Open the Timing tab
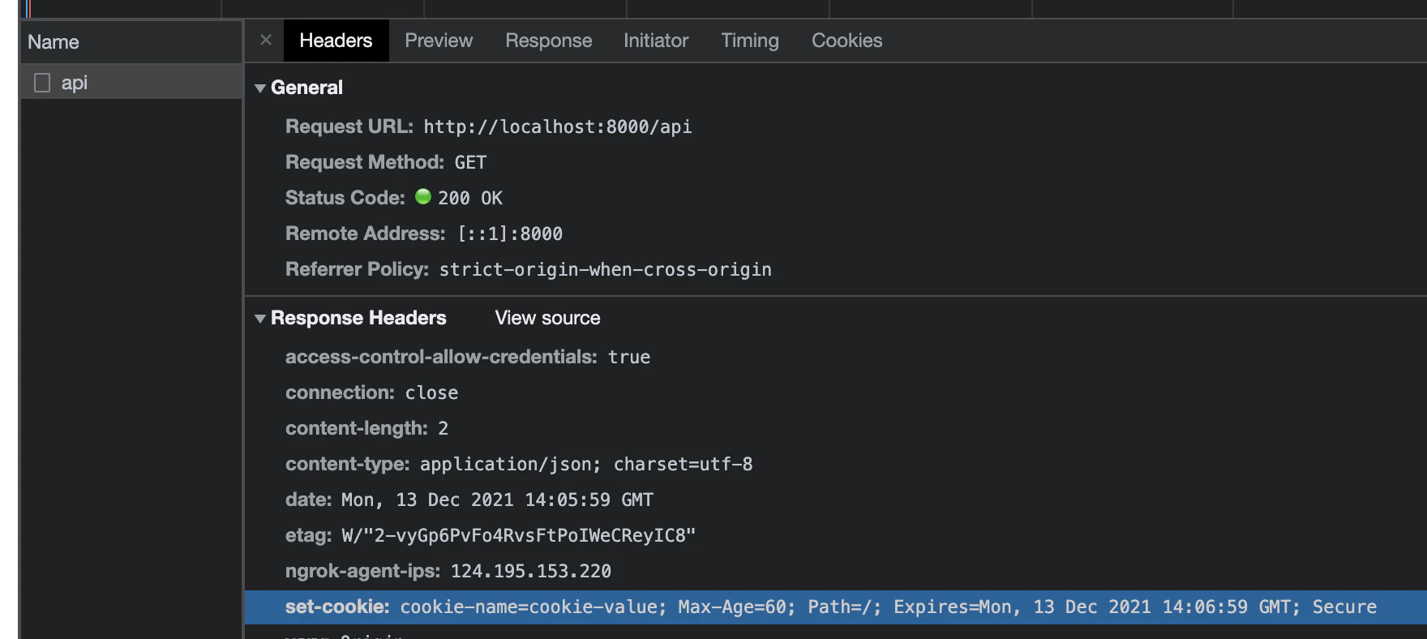Screen dimensions: 1427x639 [750, 41]
